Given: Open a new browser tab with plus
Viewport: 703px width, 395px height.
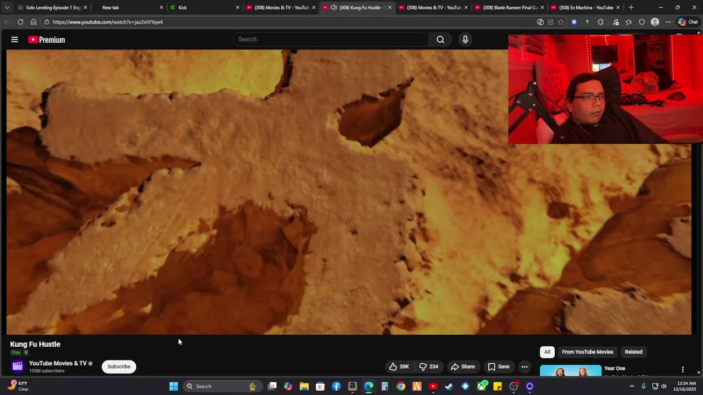Looking at the screenshot, I should coord(631,8).
